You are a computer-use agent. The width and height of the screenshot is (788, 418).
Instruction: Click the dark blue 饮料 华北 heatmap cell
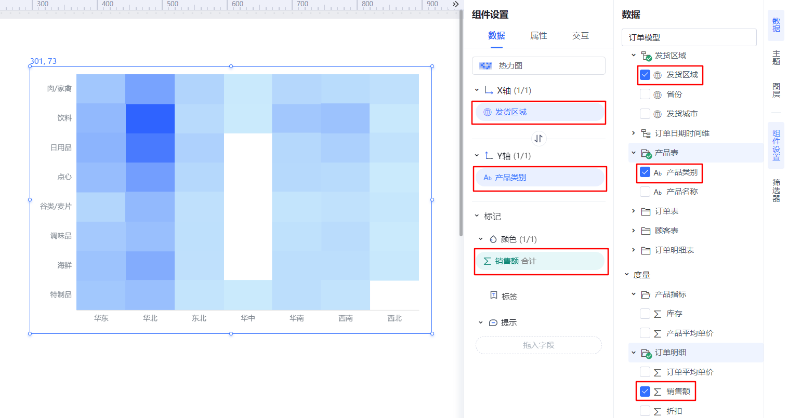pyautogui.click(x=150, y=119)
